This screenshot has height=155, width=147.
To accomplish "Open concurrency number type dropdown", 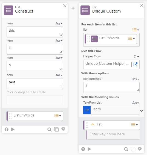I will coord(135,79).
